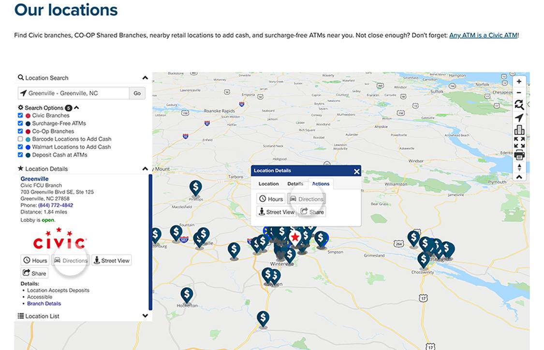This screenshot has width=544, height=350.
Task: Collapse the Location Search section
Action: pyautogui.click(x=145, y=78)
